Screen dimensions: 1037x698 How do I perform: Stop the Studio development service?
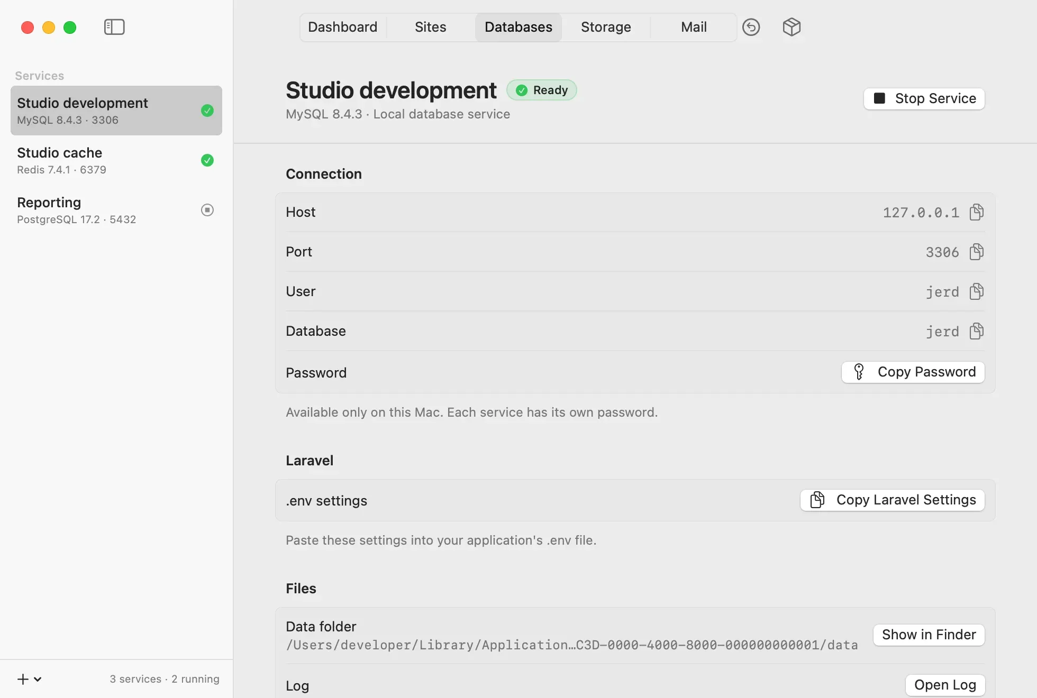pyautogui.click(x=924, y=98)
